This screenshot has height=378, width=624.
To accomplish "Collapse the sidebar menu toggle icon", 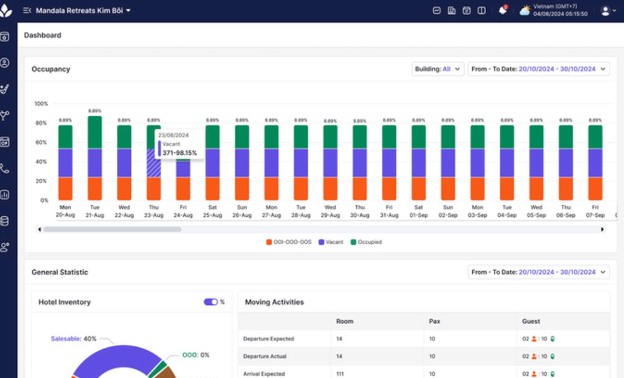I will (27, 10).
